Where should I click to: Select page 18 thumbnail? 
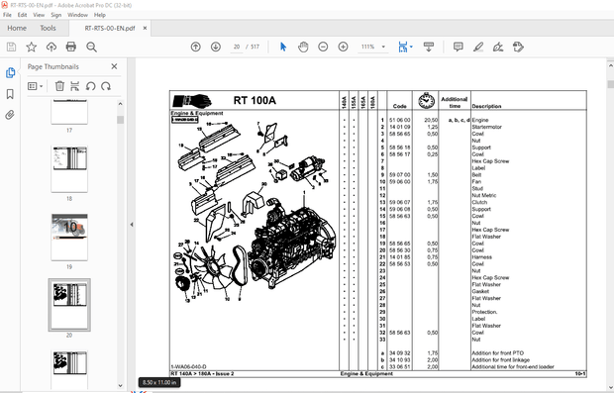[x=69, y=169]
